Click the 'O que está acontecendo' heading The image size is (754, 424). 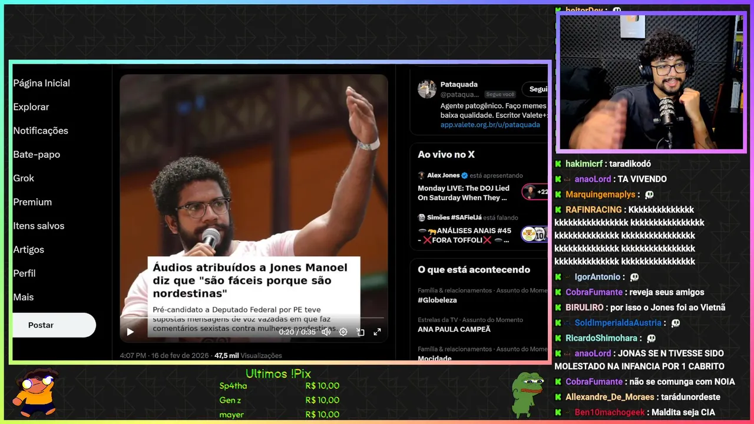click(474, 270)
